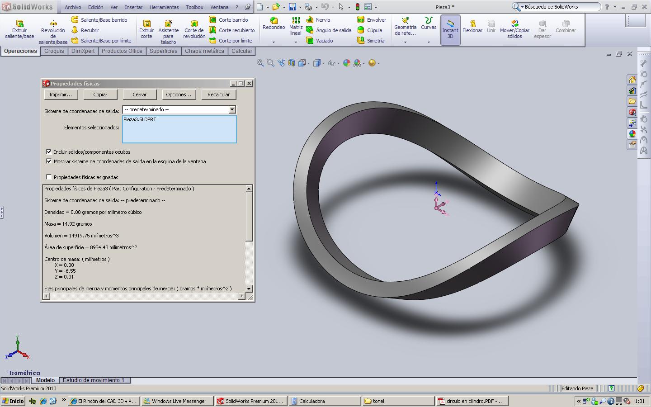Open the File Explorer folder panel
The width and height of the screenshot is (651, 407).
pos(632,101)
